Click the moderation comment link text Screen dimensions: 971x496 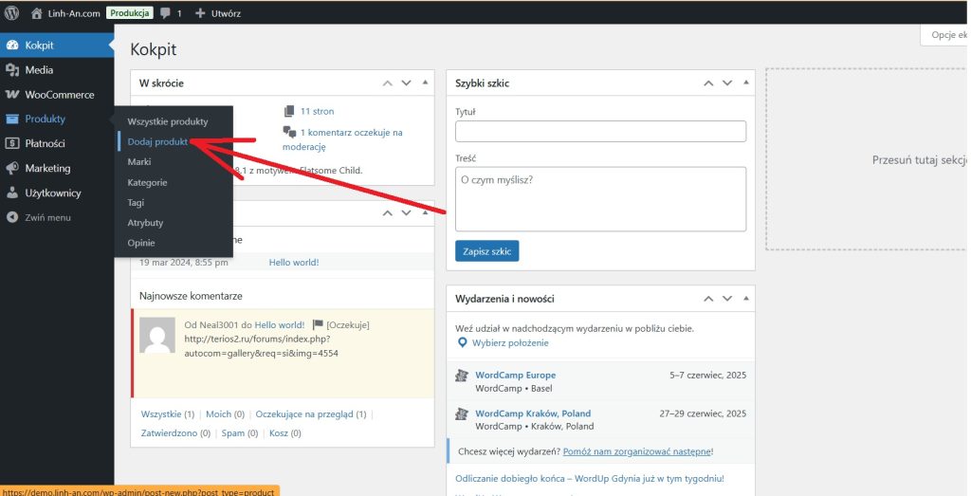coord(342,139)
